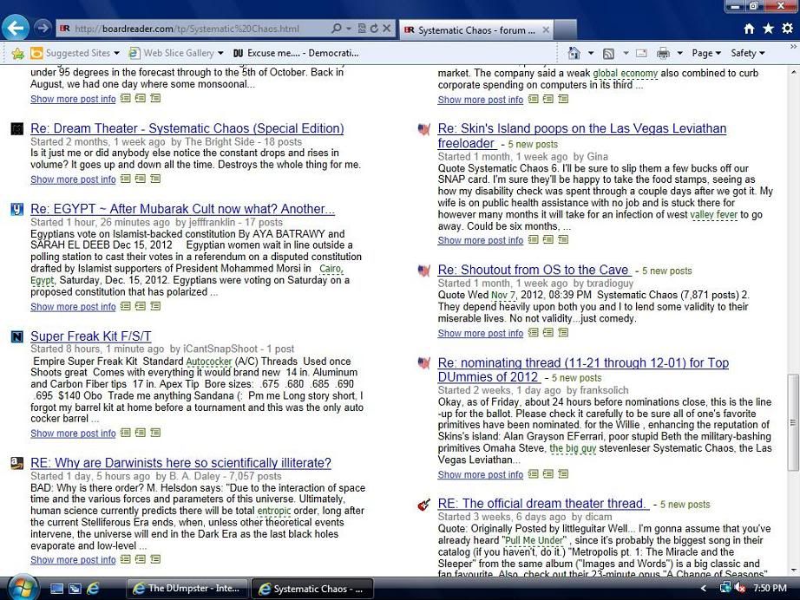Toggle the Compatibility View icon in address bar
Screen dimensions: 800x600
click(362, 29)
